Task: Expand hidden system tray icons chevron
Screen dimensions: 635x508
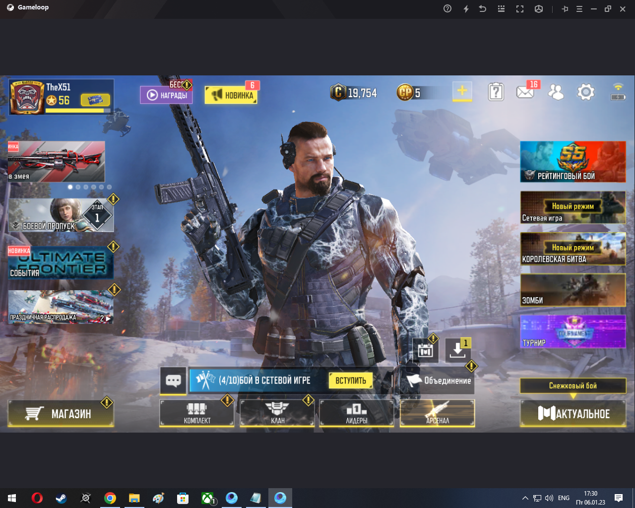Action: 525,498
